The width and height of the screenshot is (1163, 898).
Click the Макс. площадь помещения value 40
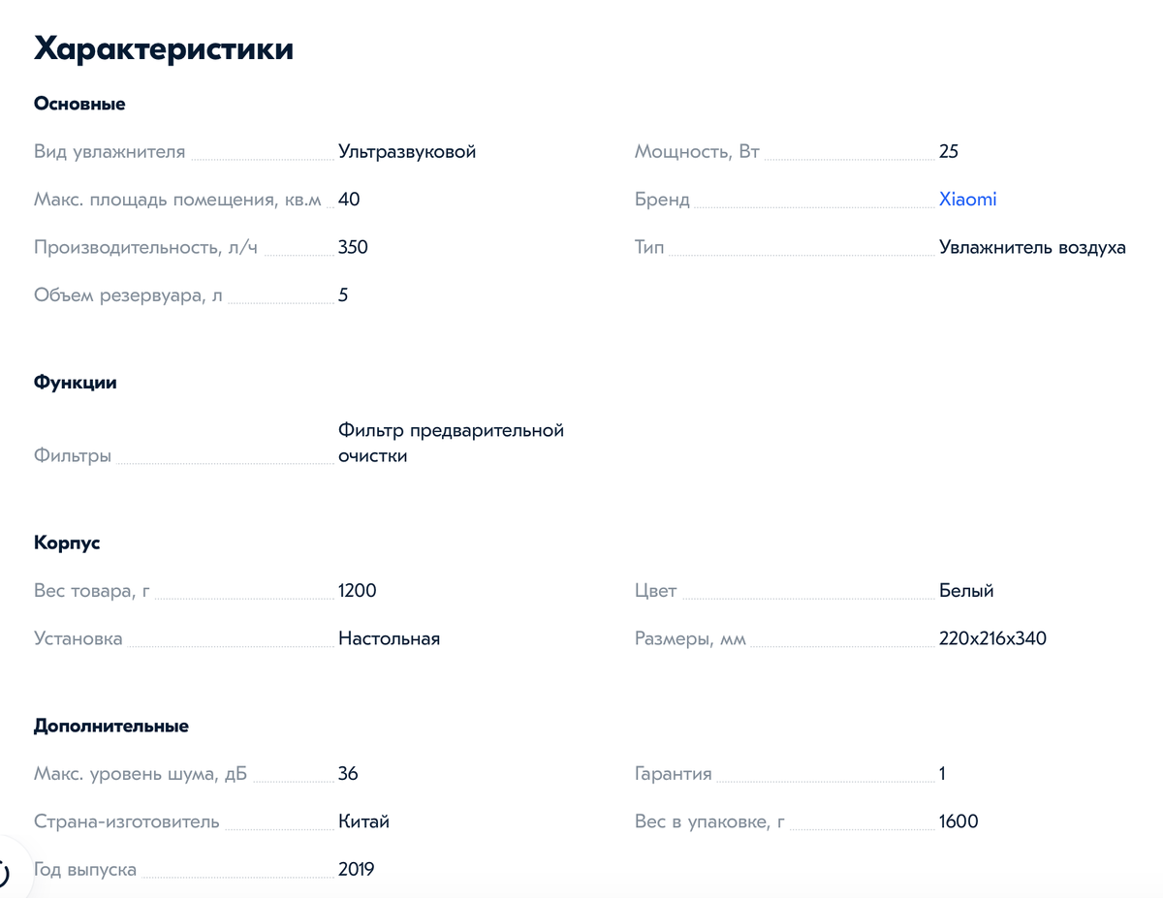point(346,200)
